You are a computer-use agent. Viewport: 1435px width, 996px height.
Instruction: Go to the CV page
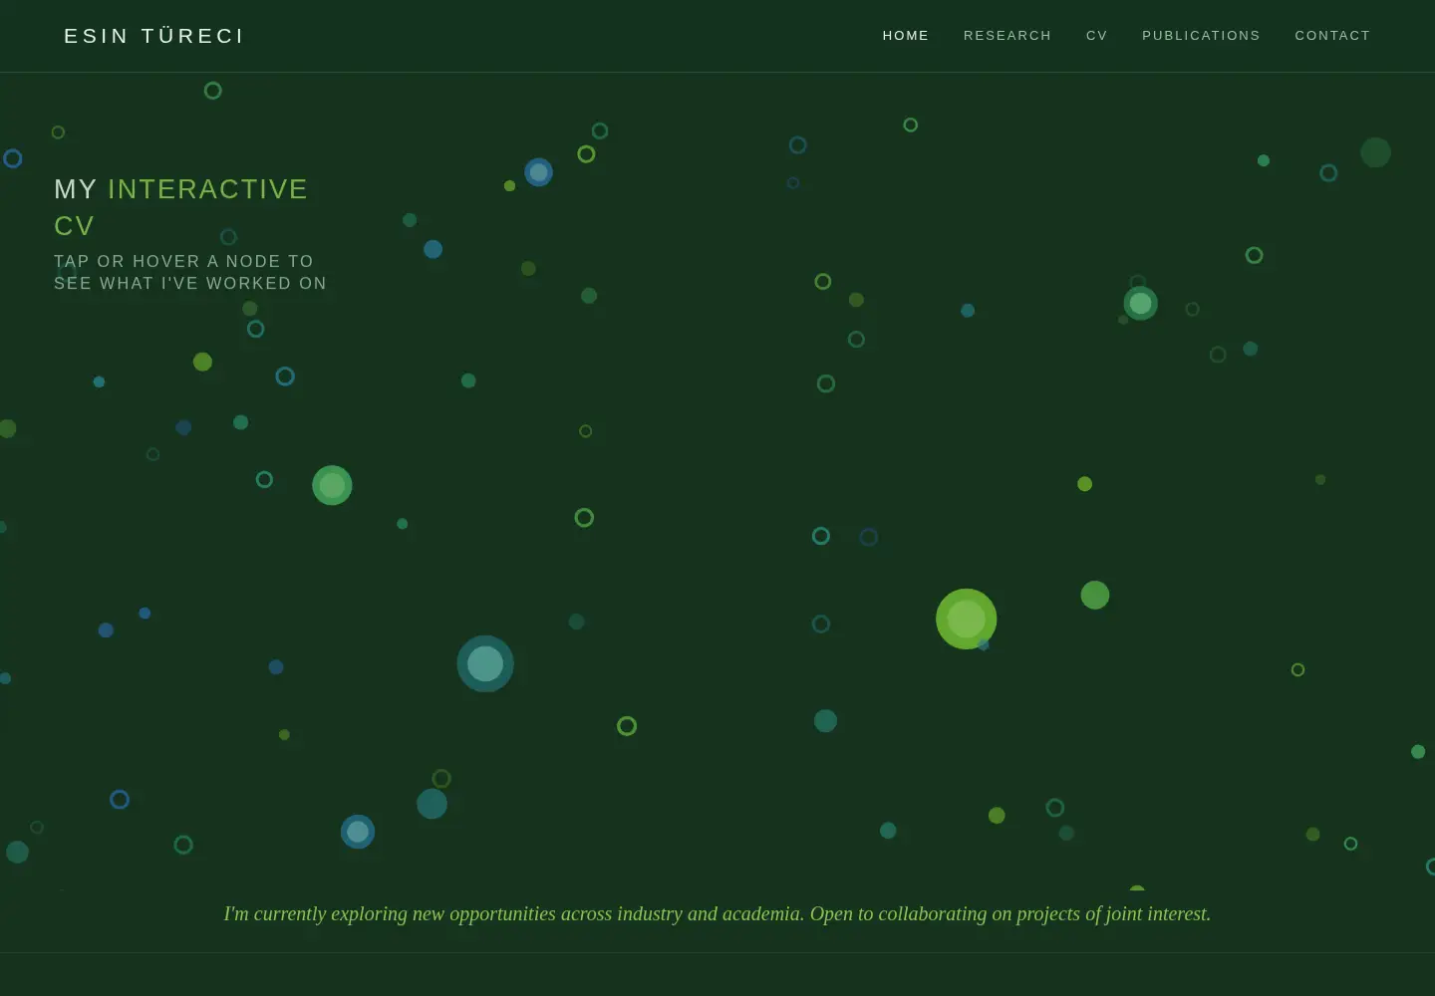pos(1096,36)
